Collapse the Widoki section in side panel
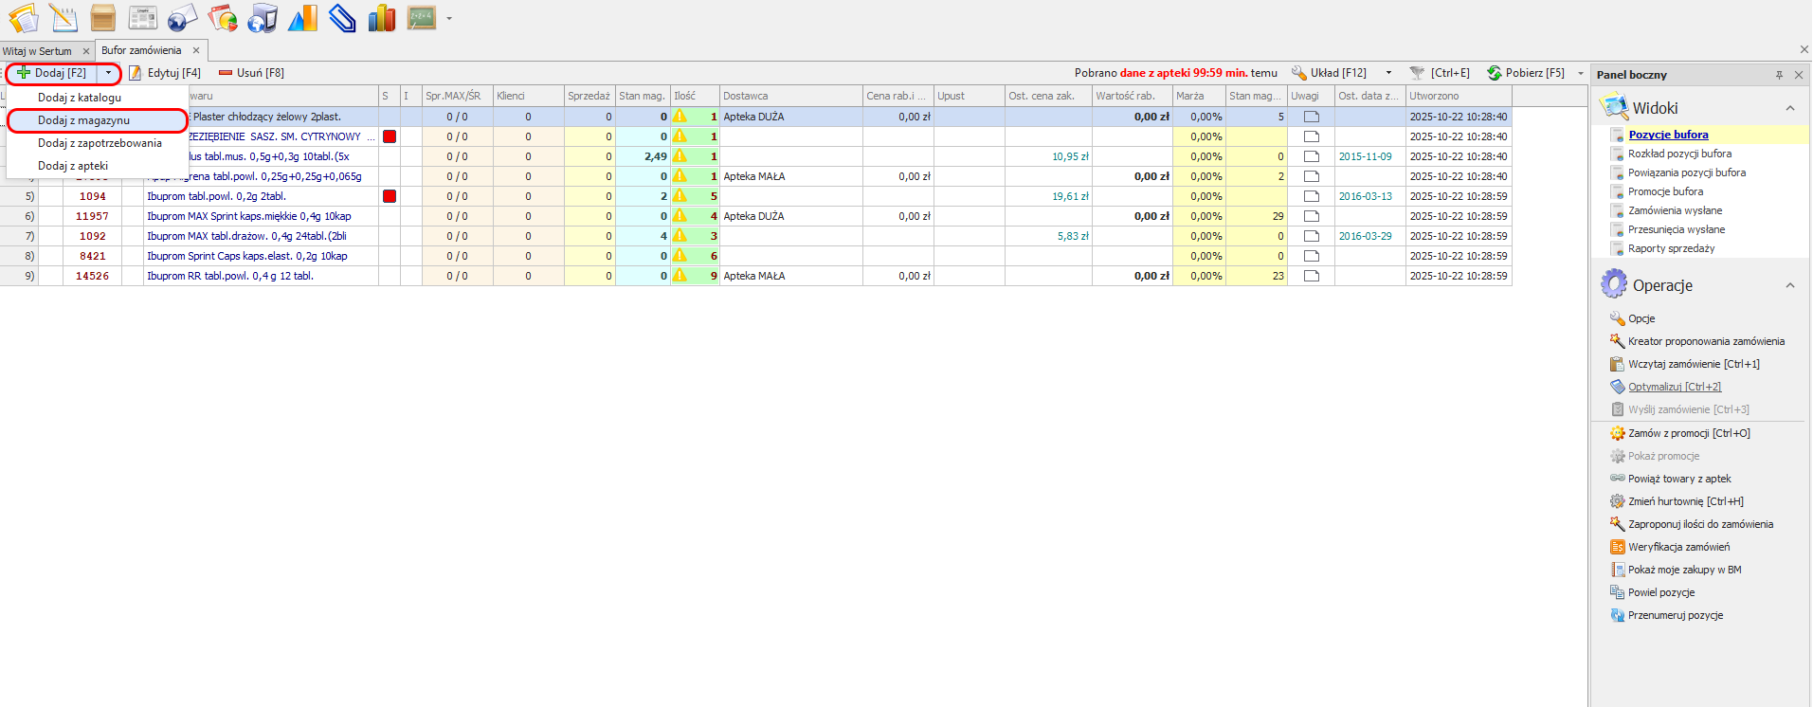Image resolution: width=1813 pixels, height=707 pixels. (1789, 108)
